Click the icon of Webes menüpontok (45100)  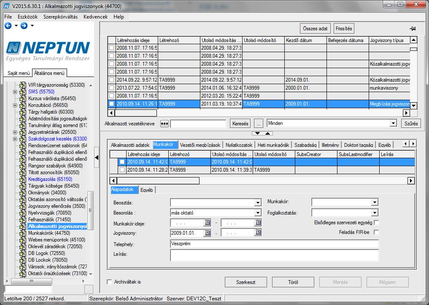coord(23,240)
